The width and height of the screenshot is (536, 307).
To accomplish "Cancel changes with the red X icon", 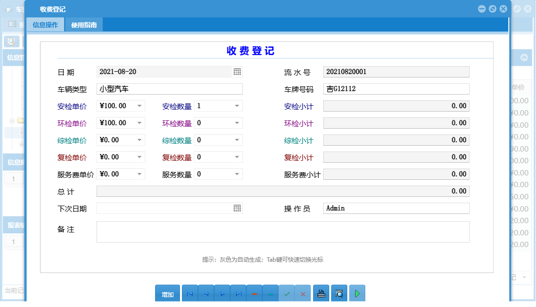I will click(x=303, y=293).
